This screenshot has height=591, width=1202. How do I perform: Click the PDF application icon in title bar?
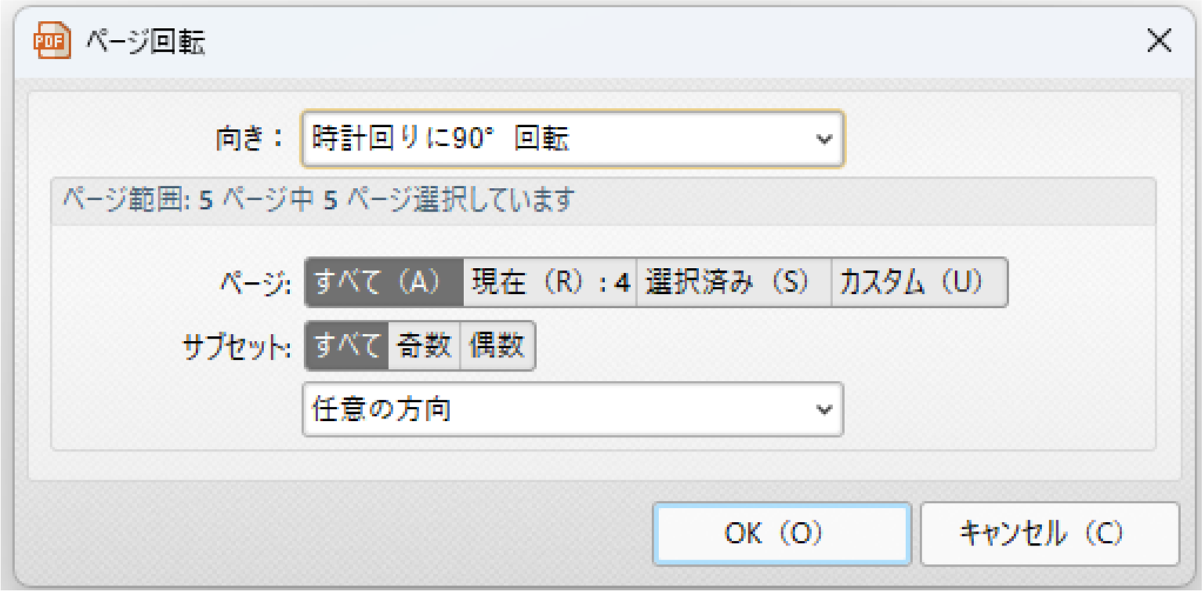pyautogui.click(x=52, y=41)
